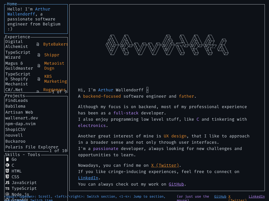Select the CSS3 shield icon

[7, 177]
